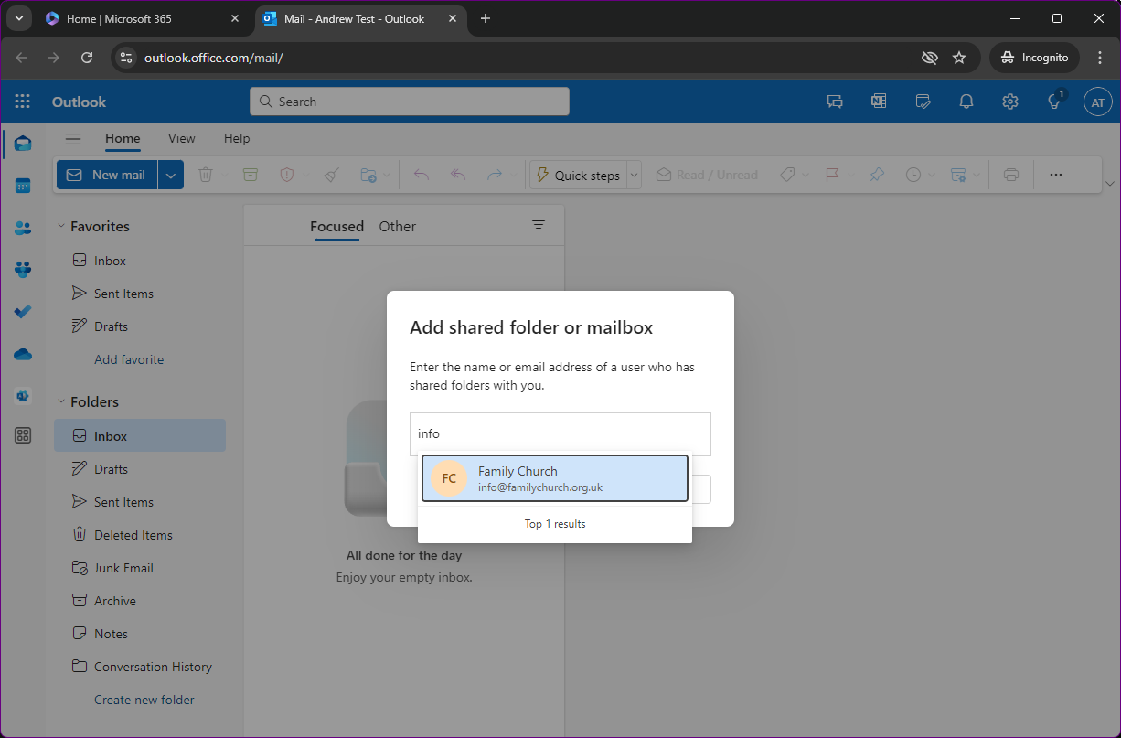Click the app launcher waffle icon

tap(23, 102)
